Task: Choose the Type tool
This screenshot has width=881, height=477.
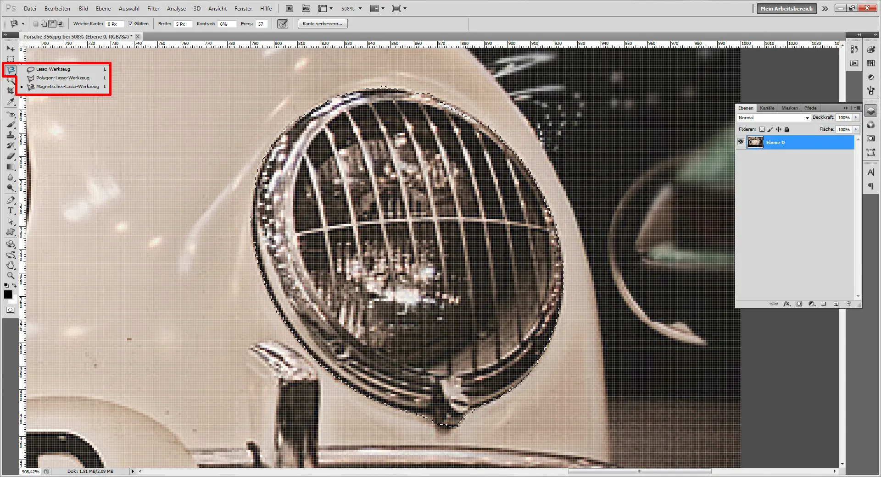Action: click(10, 211)
